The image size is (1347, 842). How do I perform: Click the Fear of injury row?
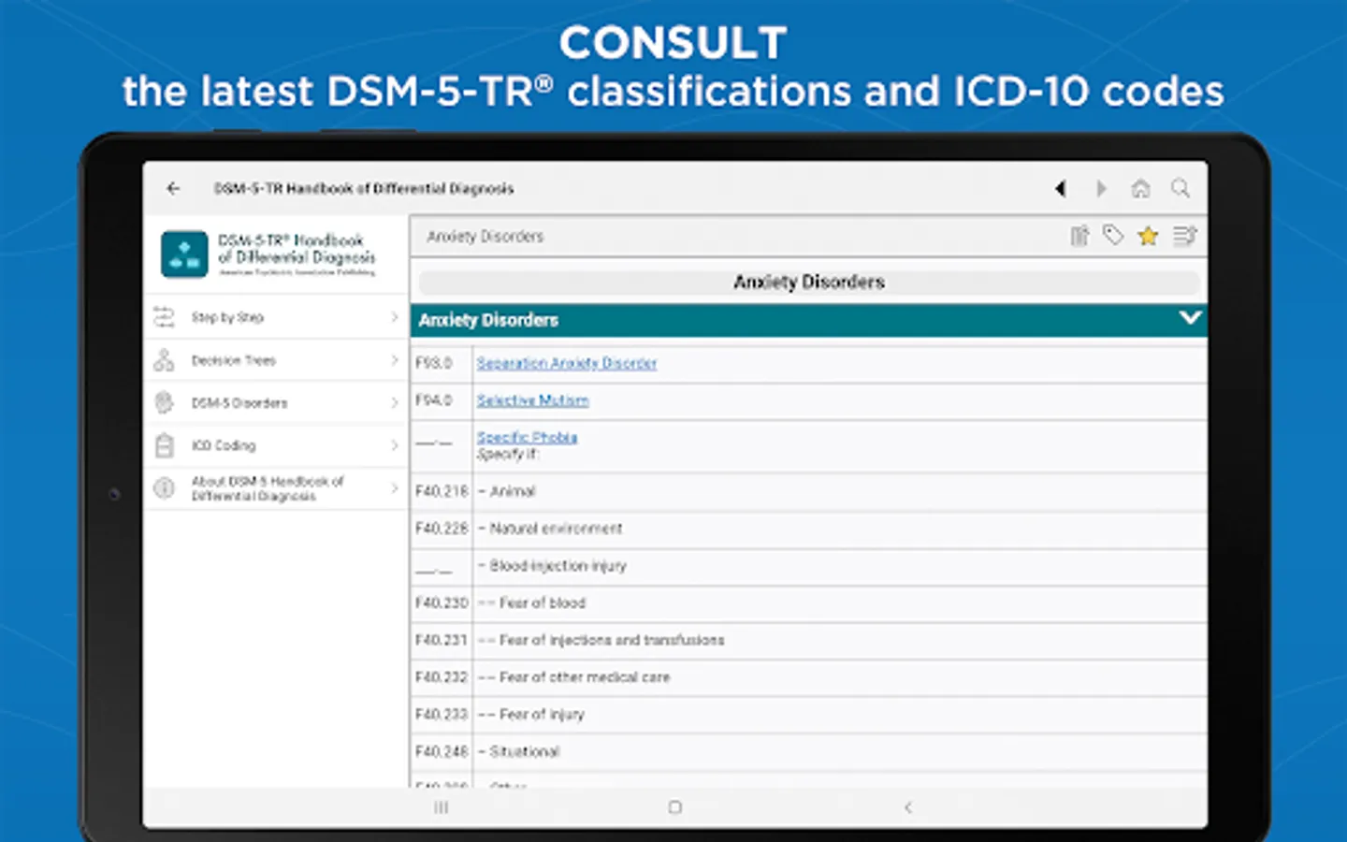tap(839, 715)
